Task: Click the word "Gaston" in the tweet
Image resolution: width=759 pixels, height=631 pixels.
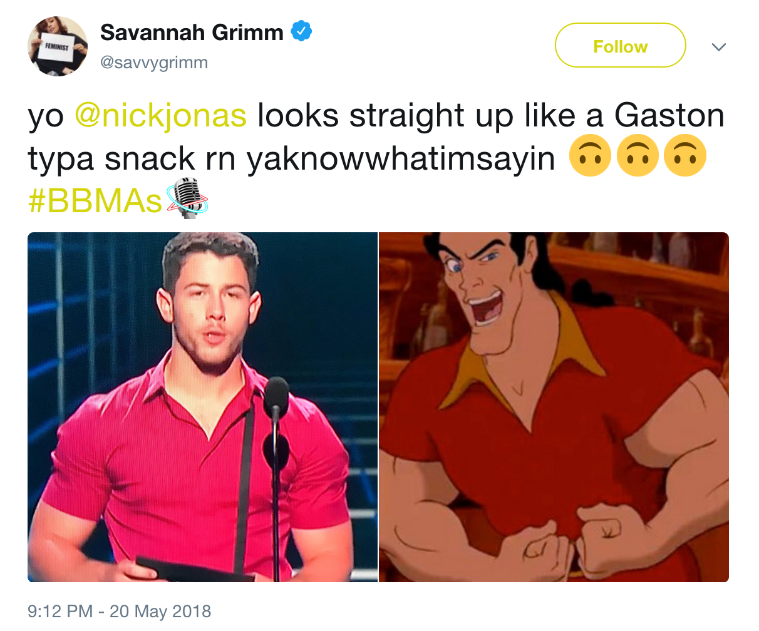Action: pyautogui.click(x=669, y=116)
